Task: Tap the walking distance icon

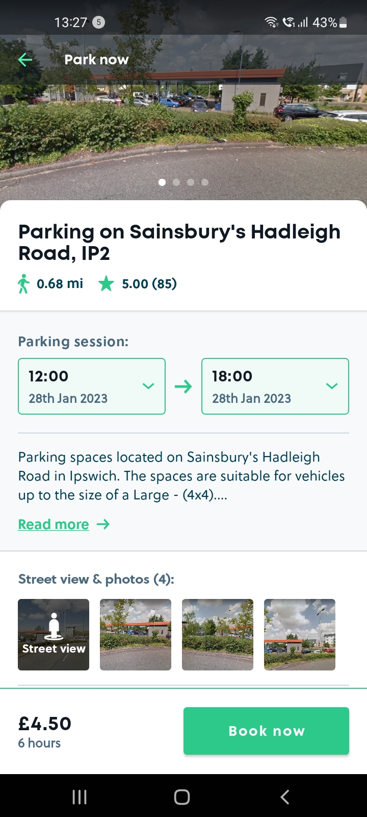Action: tap(23, 284)
